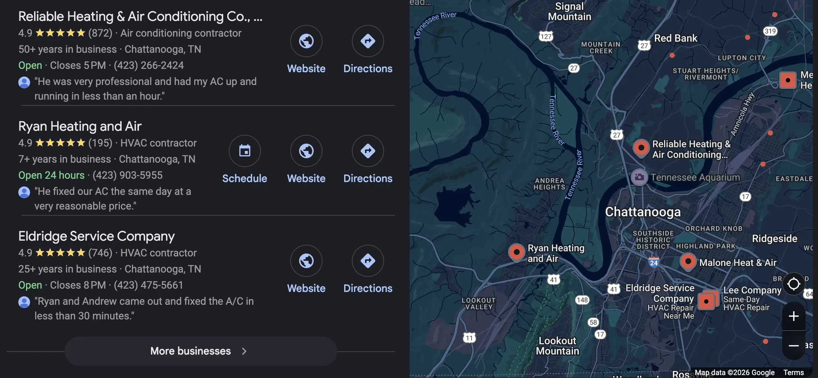Zoom in on the map
The height and width of the screenshot is (378, 818).
[793, 316]
